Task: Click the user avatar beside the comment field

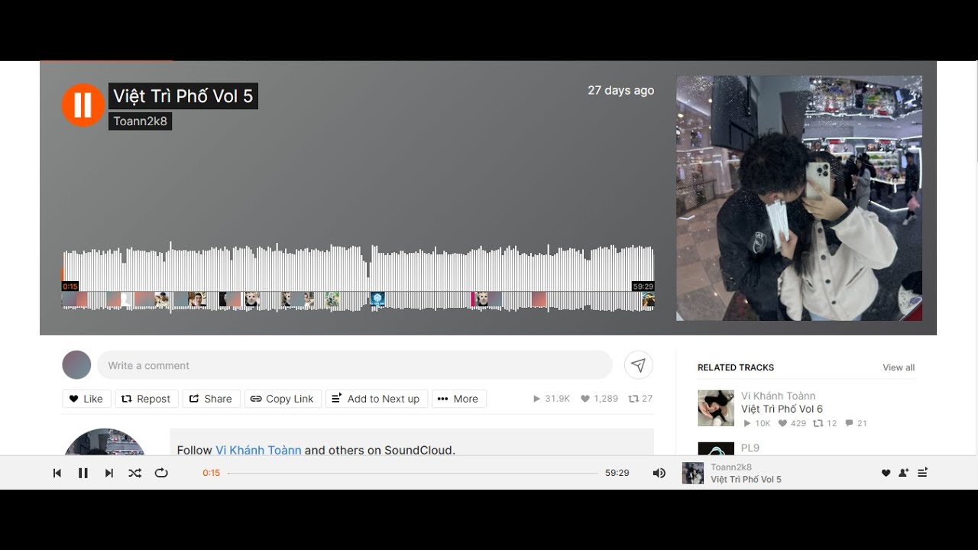Action: 76,365
